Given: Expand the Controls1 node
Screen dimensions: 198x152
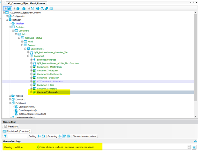Looking at the screenshot, I should point(10,99).
